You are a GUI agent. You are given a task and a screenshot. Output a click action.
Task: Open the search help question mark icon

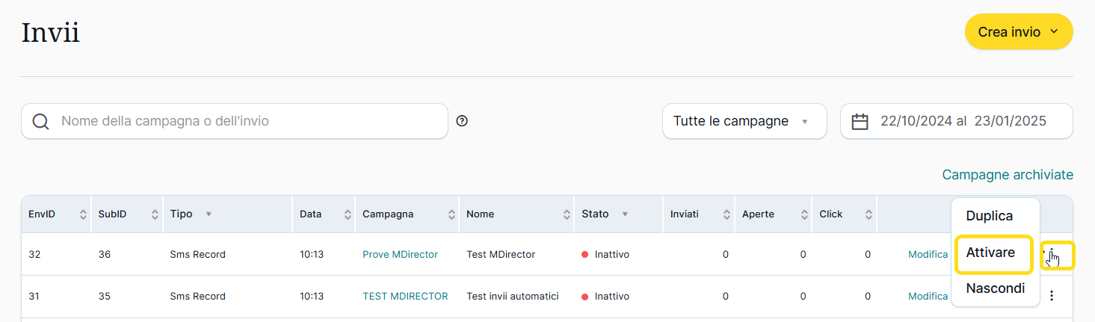click(462, 121)
